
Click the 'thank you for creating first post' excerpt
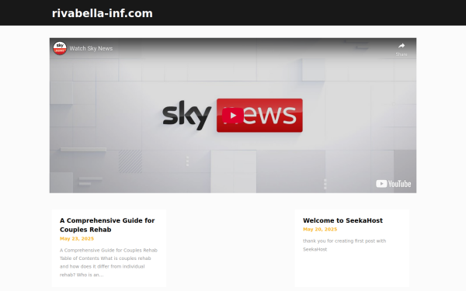tap(344, 245)
